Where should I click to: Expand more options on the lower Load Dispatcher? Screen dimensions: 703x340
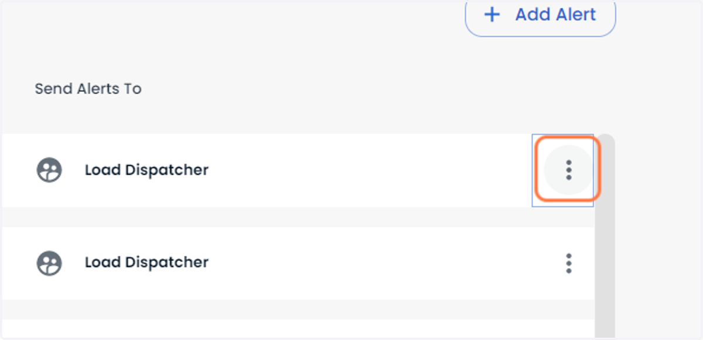(568, 263)
